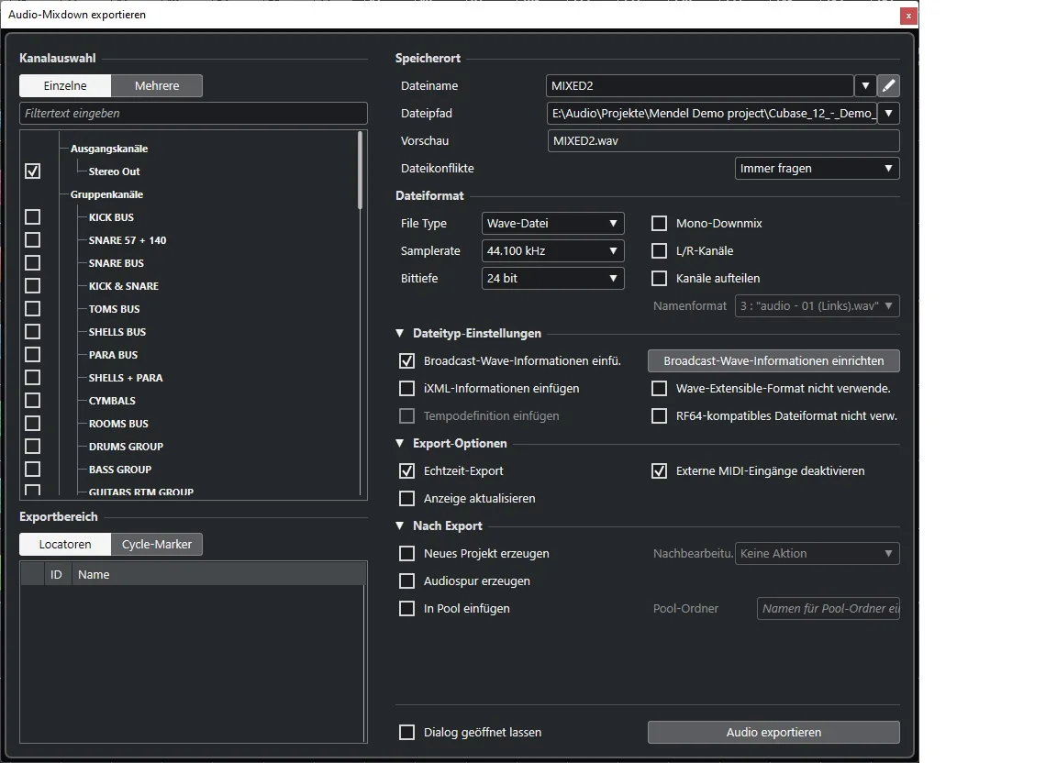The width and height of the screenshot is (1057, 763).
Task: Select the Cycle-Marker export range tab
Action: point(157,544)
